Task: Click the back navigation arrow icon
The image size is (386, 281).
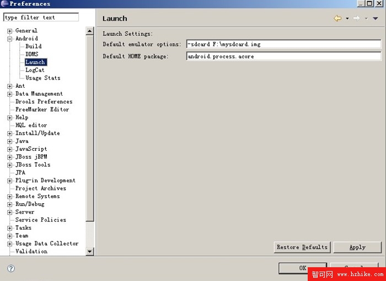Action: tap(337, 18)
